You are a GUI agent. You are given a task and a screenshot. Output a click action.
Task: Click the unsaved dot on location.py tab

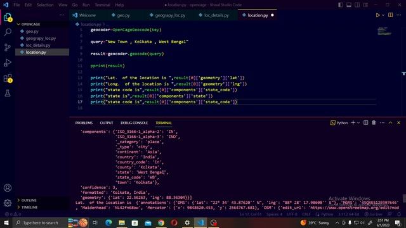[272, 15]
